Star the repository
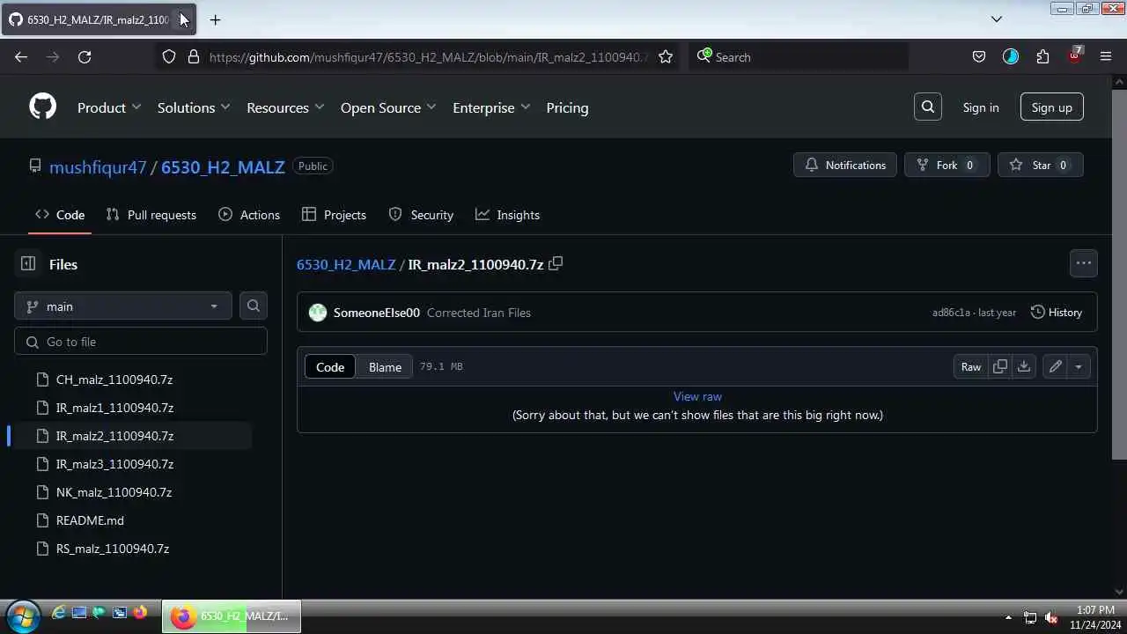Viewport: 1127px width, 634px height. 1041,165
